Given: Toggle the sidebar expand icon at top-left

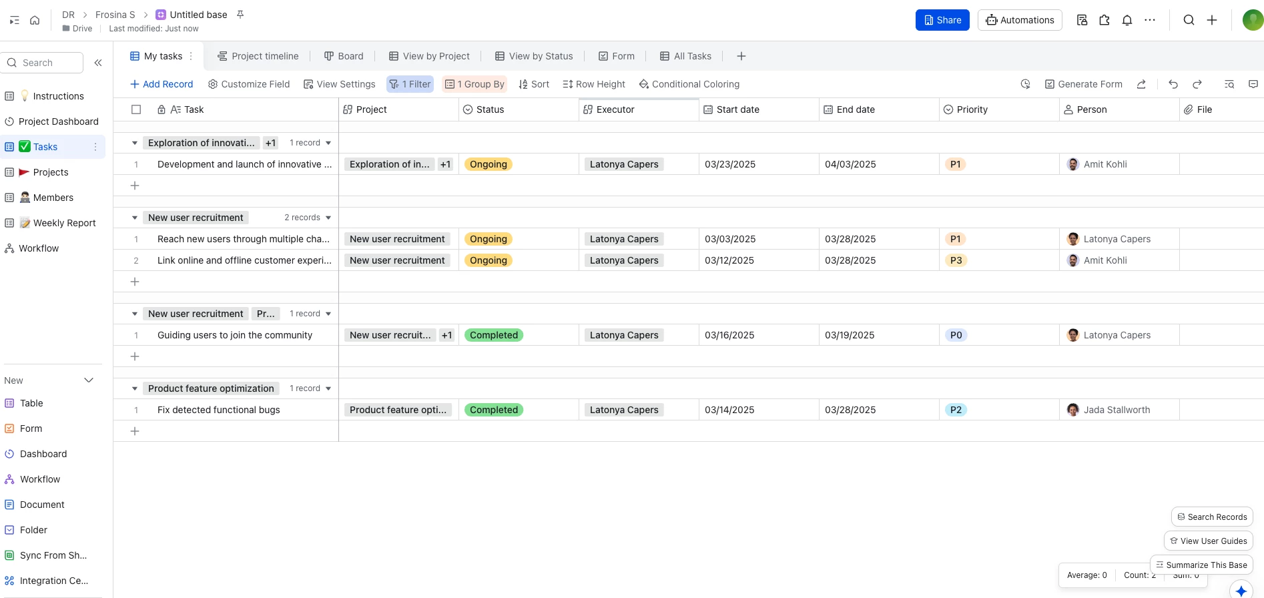Looking at the screenshot, I should (15, 20).
